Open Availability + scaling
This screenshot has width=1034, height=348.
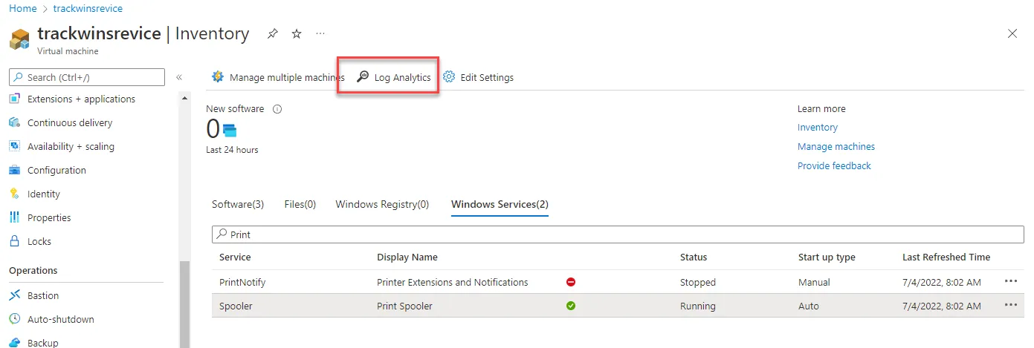pyautogui.click(x=71, y=146)
